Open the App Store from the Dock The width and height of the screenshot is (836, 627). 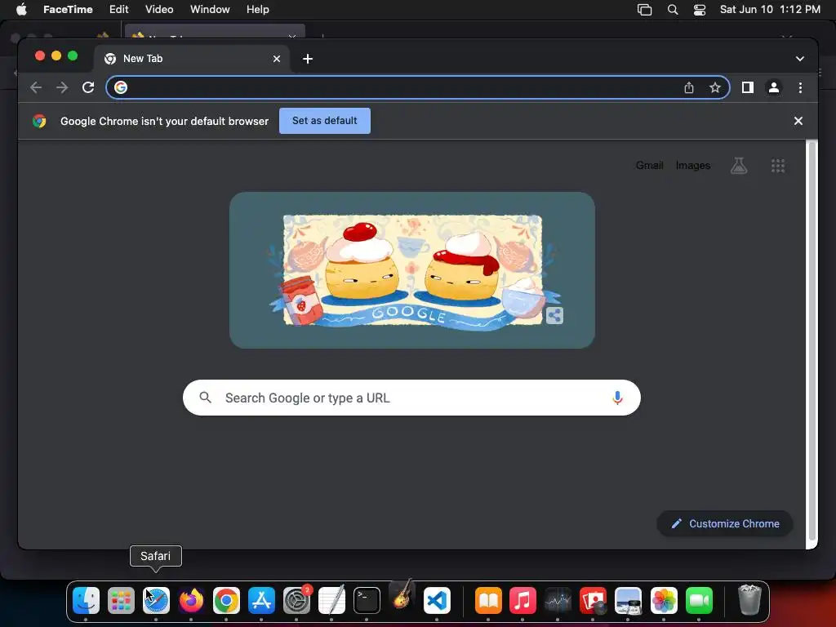261,601
